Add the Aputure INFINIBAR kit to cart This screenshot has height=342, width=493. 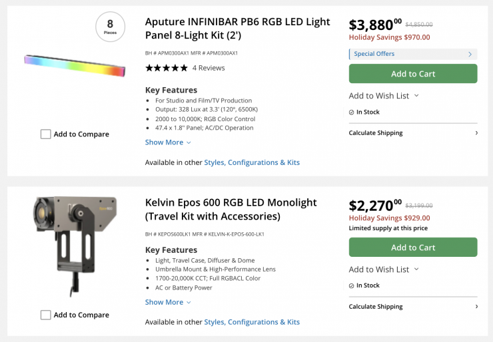[413, 74]
